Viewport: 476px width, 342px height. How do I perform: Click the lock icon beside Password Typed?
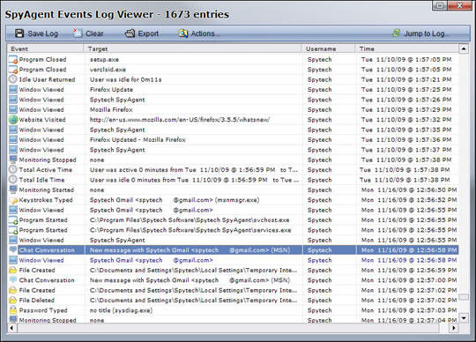[13, 310]
